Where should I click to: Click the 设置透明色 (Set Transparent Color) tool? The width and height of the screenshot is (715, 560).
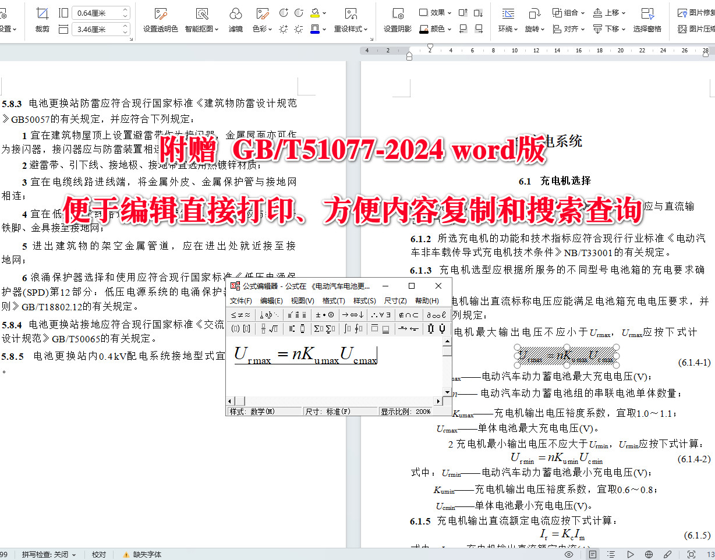tap(161, 20)
